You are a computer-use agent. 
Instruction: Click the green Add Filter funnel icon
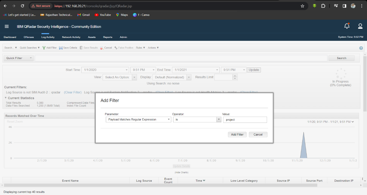[44, 48]
